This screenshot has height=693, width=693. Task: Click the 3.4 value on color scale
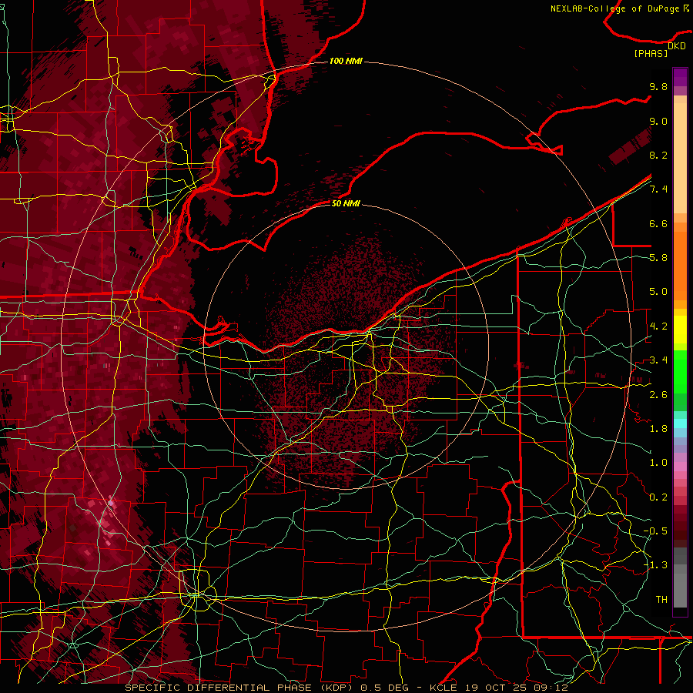click(658, 360)
